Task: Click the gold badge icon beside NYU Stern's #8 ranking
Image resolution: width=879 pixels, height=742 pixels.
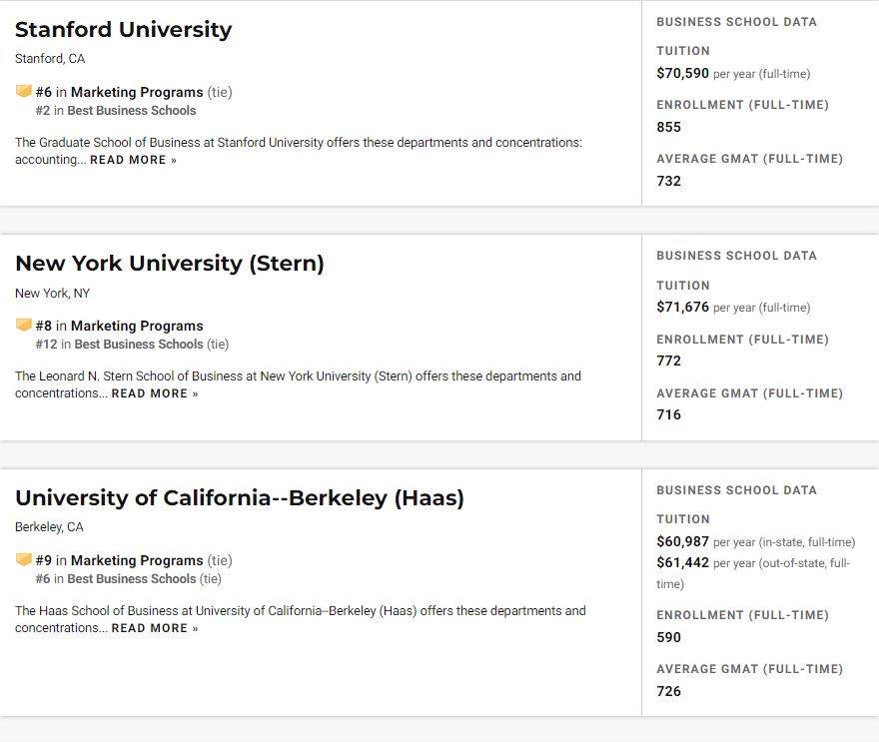Action: (24, 325)
